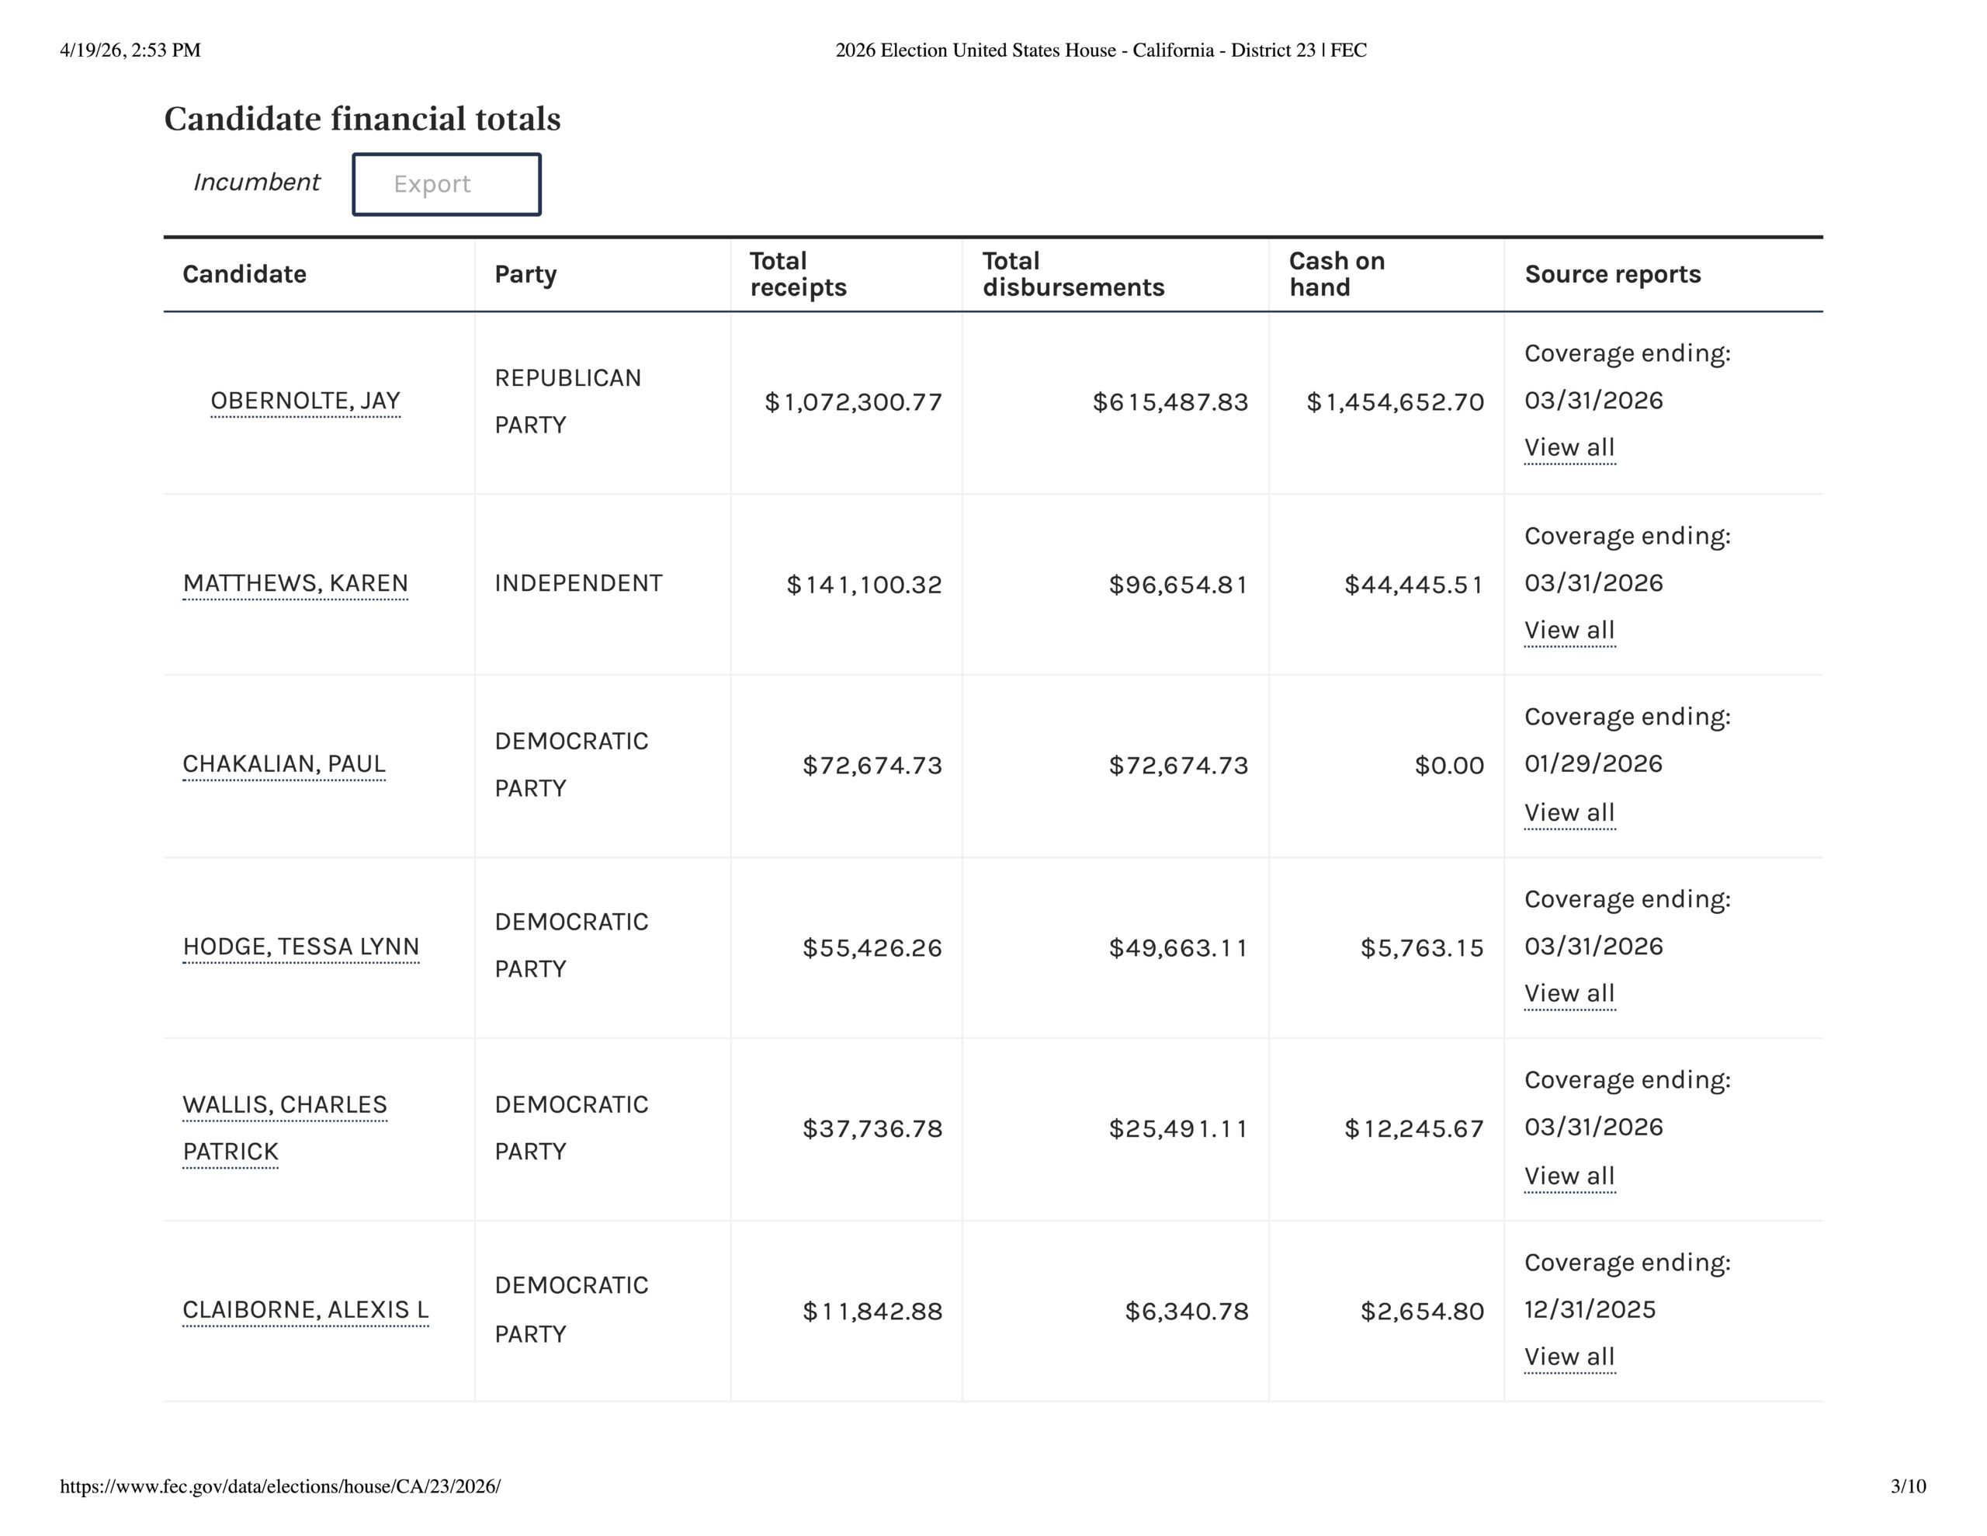
Task: Open View all for Chakalian reports
Action: 1569,812
